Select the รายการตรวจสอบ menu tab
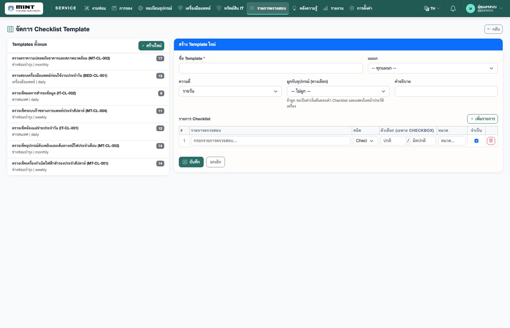The height and width of the screenshot is (328, 510). point(268,8)
